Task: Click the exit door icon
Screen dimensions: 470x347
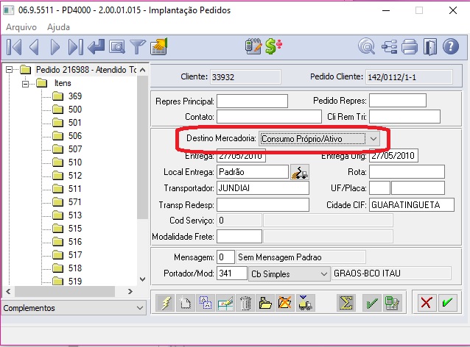Action: pyautogui.click(x=430, y=47)
